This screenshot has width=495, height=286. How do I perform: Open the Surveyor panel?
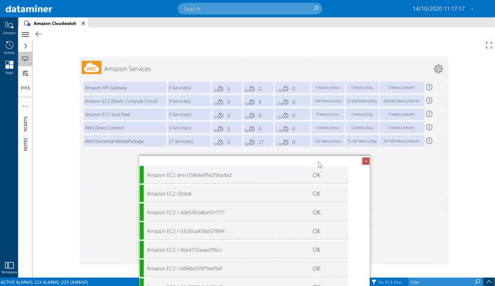click(9, 28)
